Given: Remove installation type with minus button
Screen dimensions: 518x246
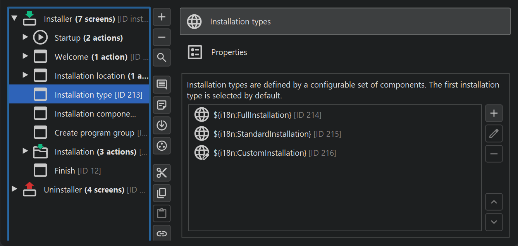Looking at the screenshot, I should [x=494, y=154].
